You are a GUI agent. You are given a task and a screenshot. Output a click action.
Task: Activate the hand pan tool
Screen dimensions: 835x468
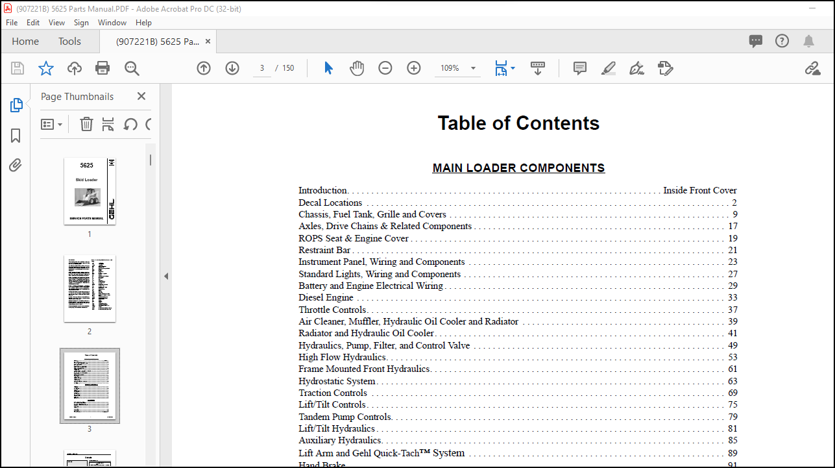tap(357, 68)
